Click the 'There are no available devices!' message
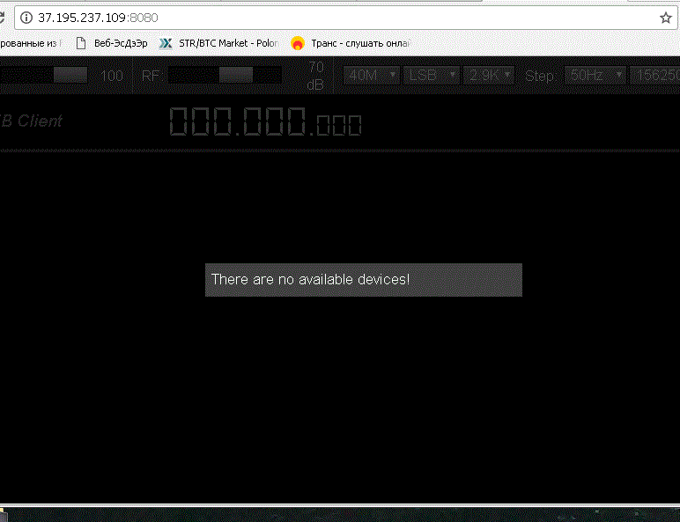This screenshot has width=680, height=522. (x=363, y=279)
